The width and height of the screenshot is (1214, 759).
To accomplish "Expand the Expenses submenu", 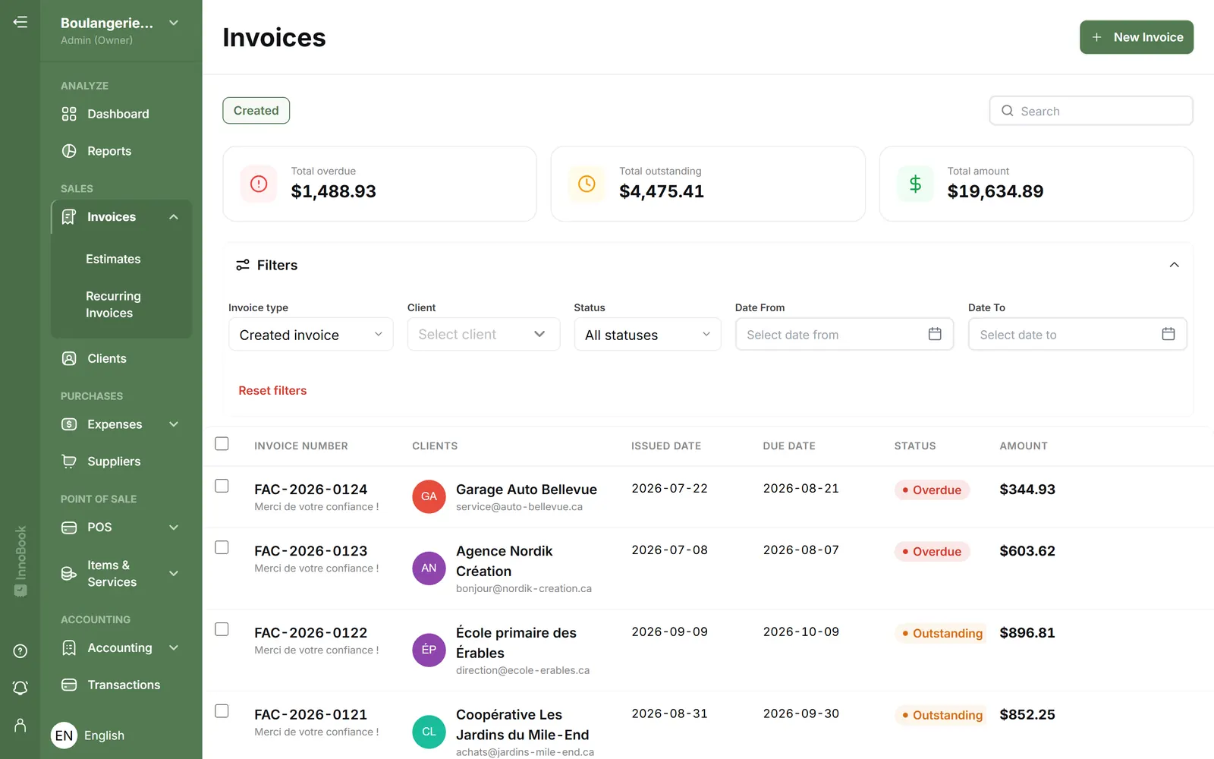I will [x=174, y=424].
